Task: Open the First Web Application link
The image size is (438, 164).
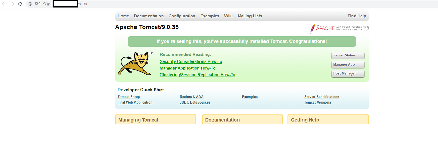Action: point(135,102)
